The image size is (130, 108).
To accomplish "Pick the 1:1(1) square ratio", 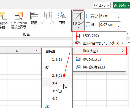I will pos(57,59).
